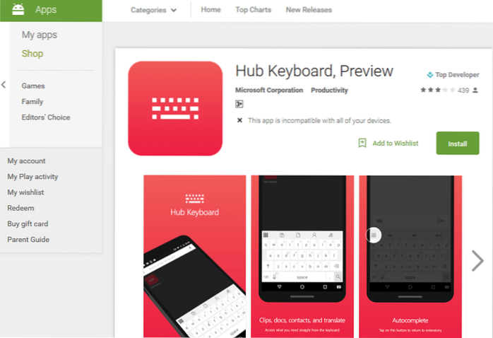
Task: Click the Hub Keyboard red app icon
Action: [x=175, y=108]
